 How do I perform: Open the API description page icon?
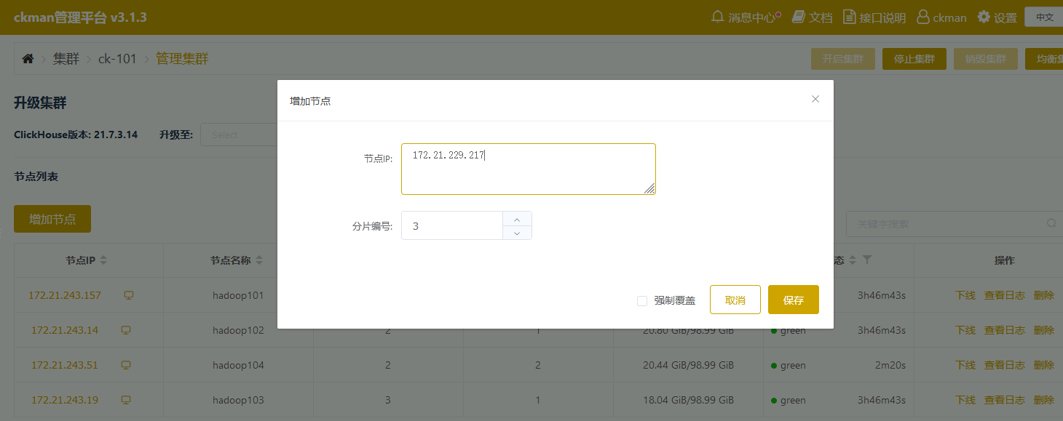[850, 17]
